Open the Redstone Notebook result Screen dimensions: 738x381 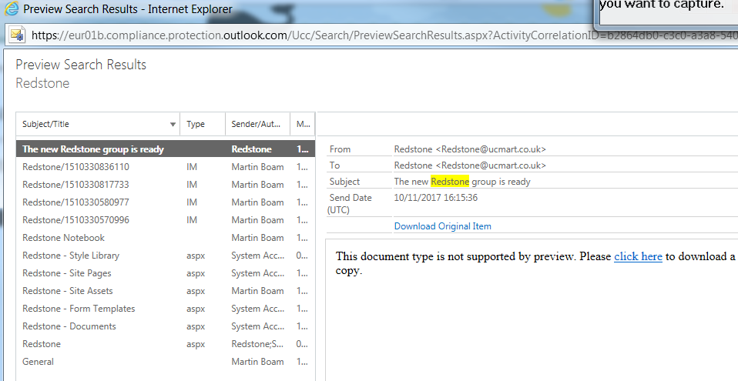pyautogui.click(x=63, y=238)
